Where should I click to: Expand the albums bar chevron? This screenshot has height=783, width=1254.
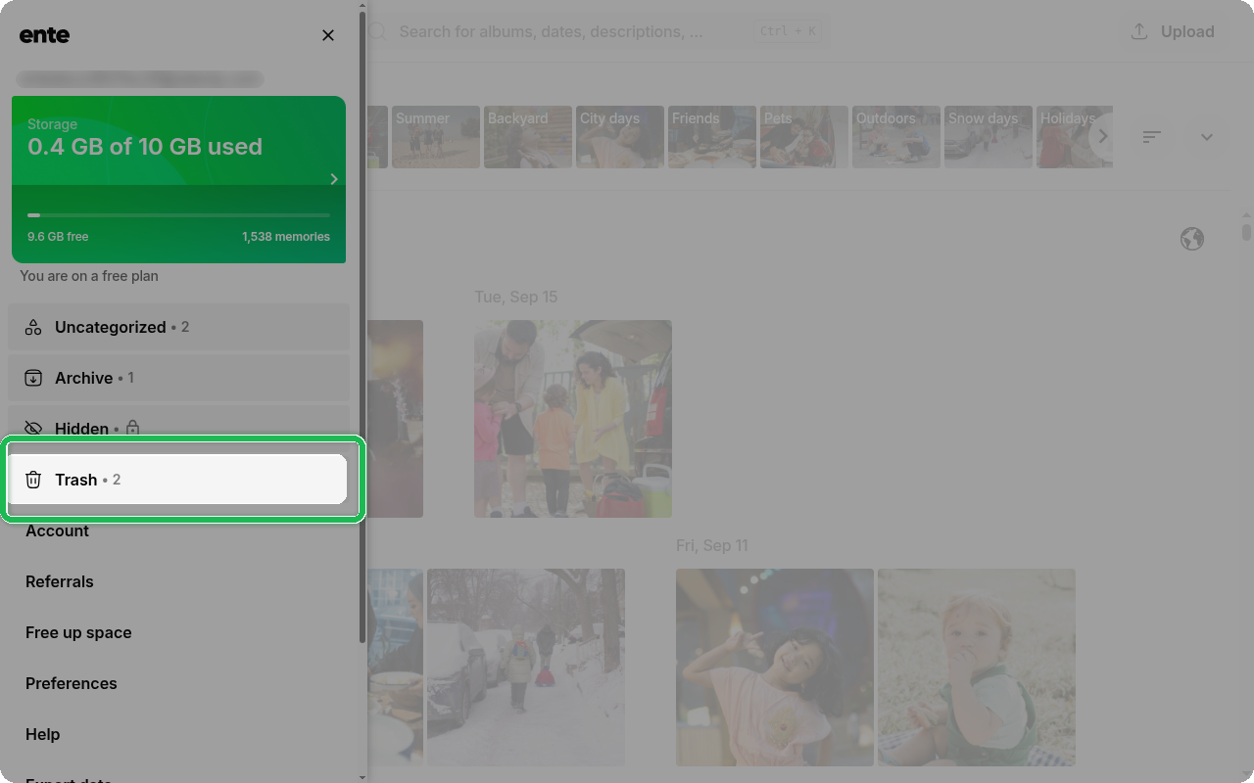click(x=1207, y=137)
